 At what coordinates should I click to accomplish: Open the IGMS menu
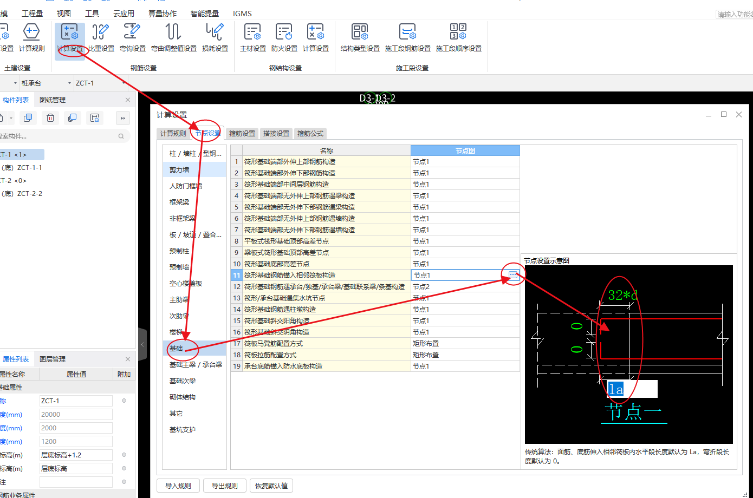coord(242,14)
